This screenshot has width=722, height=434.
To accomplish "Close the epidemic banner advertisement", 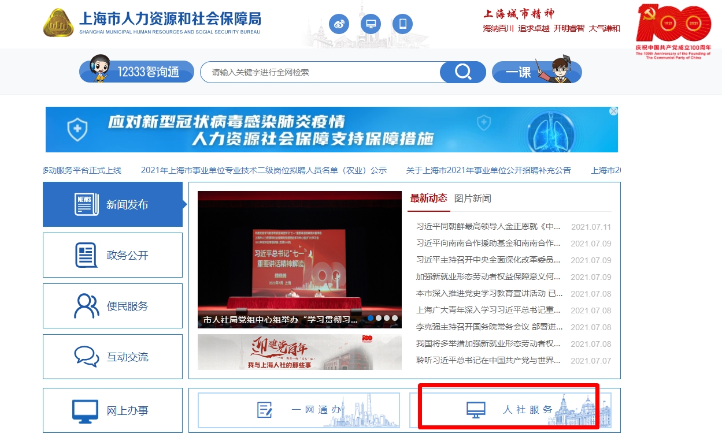I will 613,111.
